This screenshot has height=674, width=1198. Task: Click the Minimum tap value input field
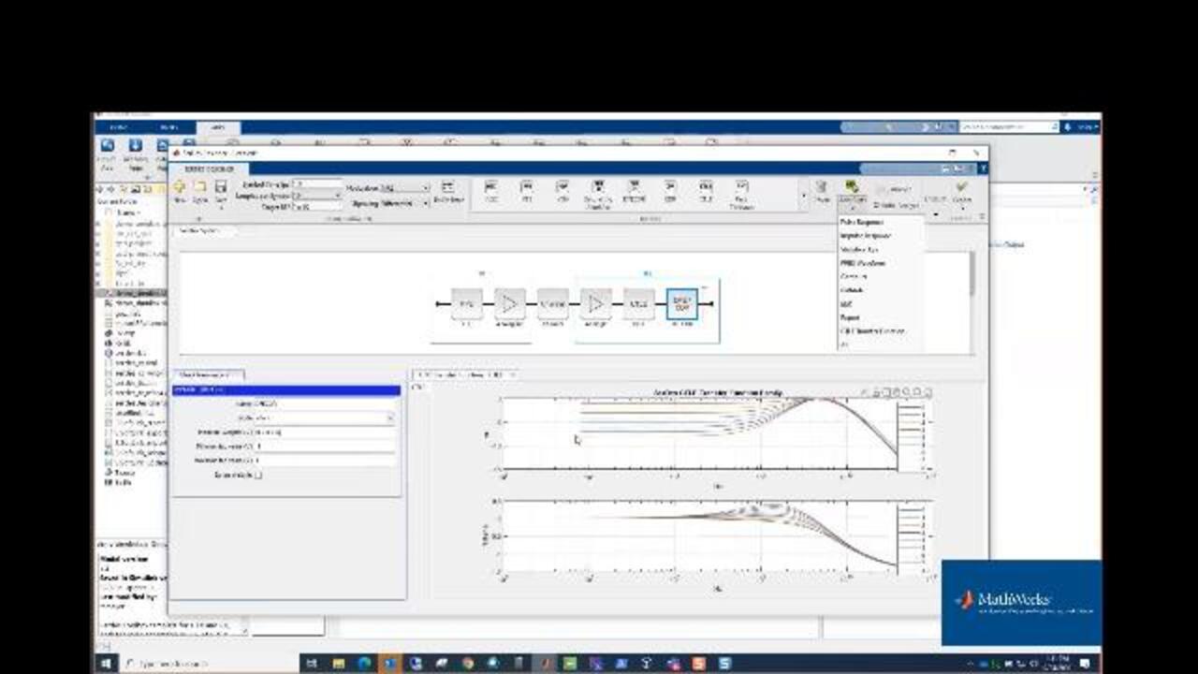point(324,447)
